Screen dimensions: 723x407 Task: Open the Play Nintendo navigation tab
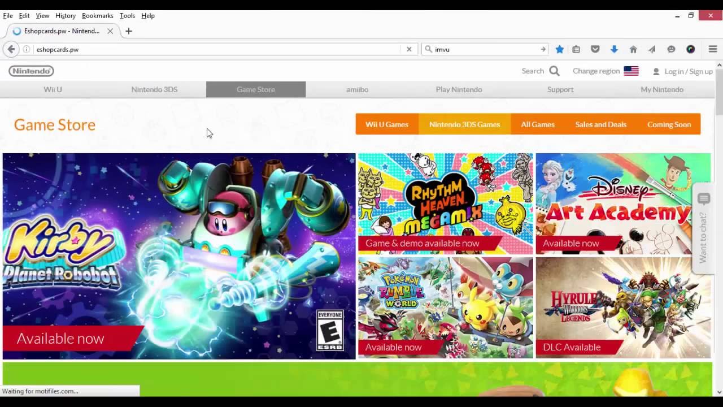tap(459, 89)
